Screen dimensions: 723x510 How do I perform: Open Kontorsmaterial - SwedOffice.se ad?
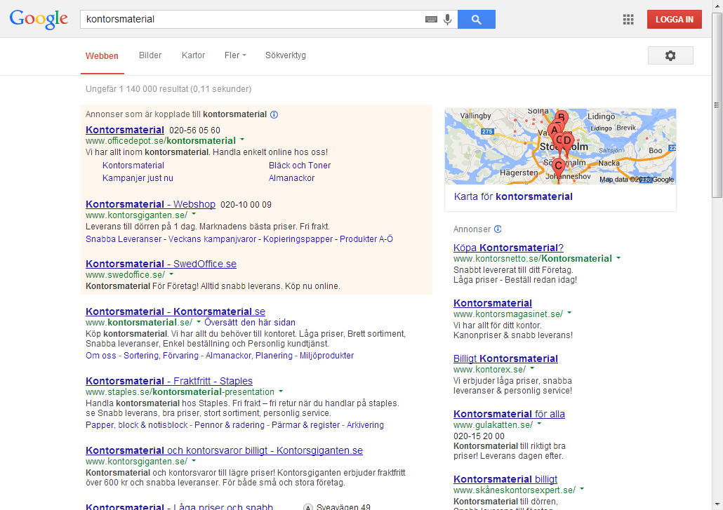click(161, 264)
